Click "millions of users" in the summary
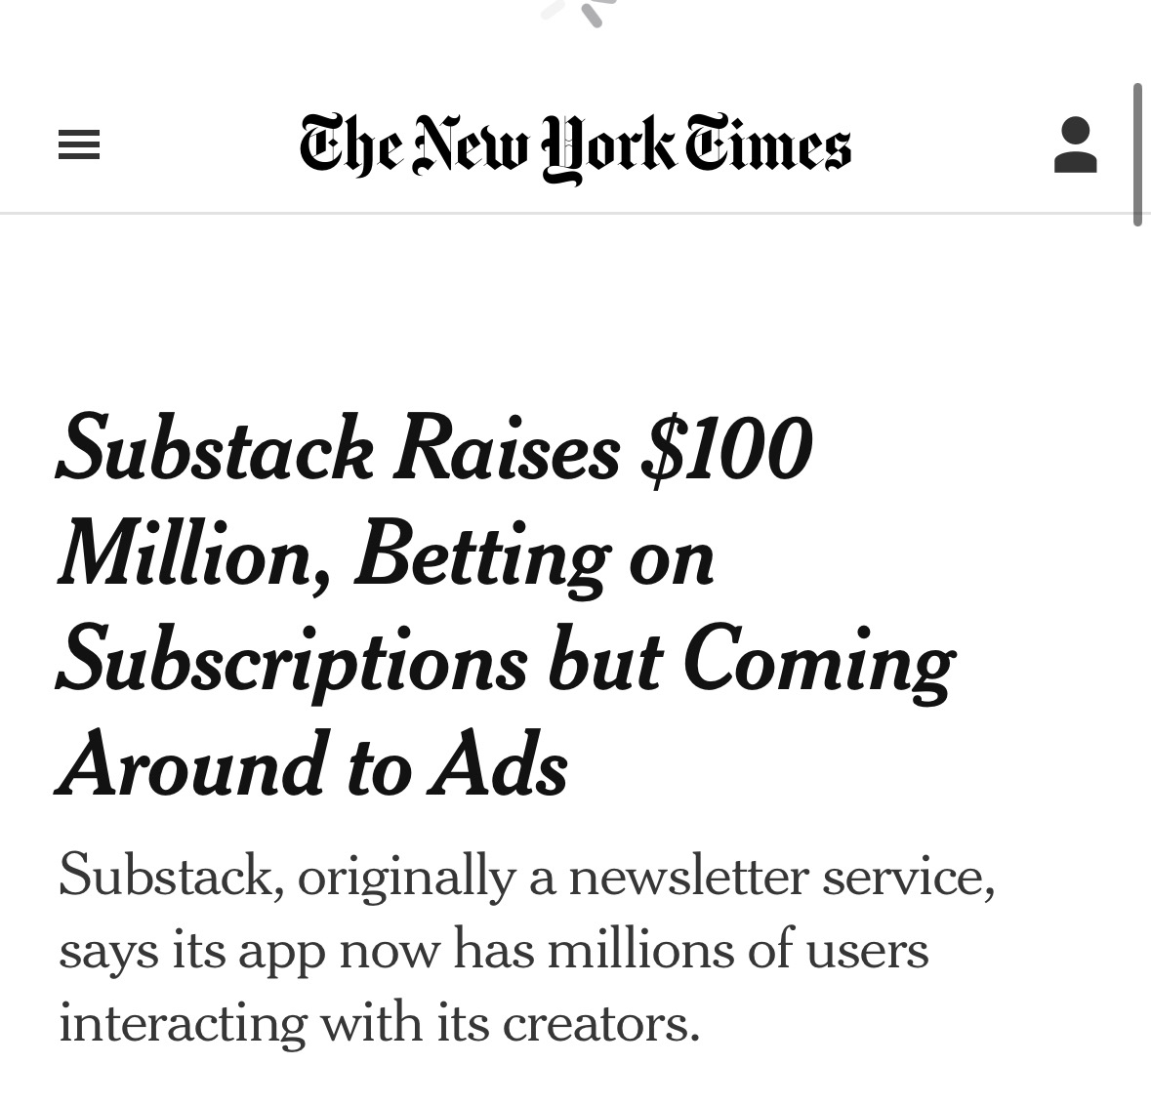The width and height of the screenshot is (1151, 1105). 737,950
